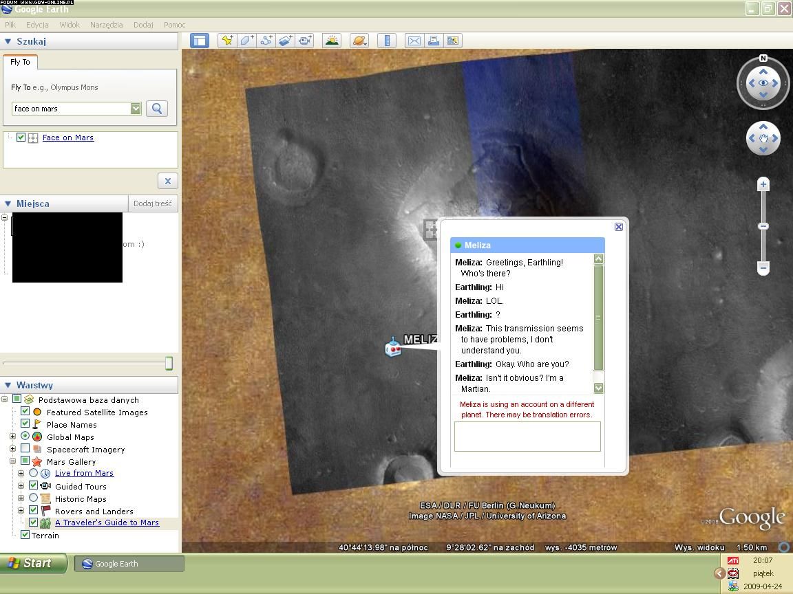Open the Narzędzia menu
This screenshot has width=793, height=594.
(x=106, y=25)
